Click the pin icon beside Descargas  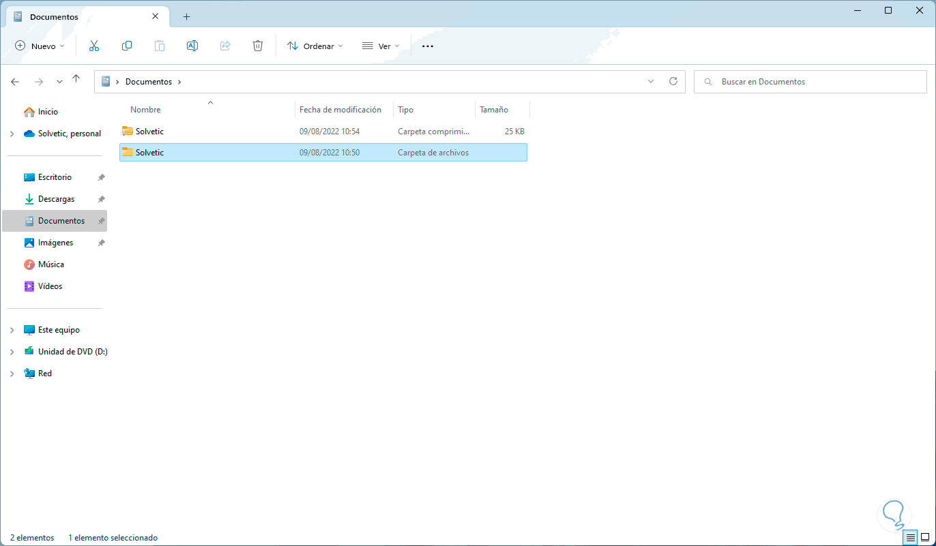pos(101,199)
